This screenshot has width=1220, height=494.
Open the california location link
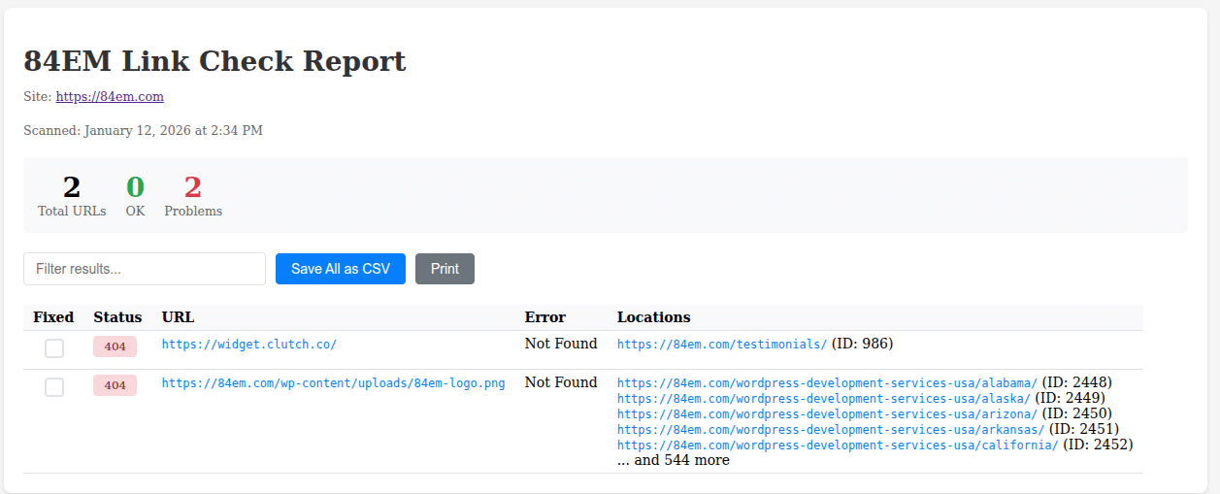click(838, 445)
